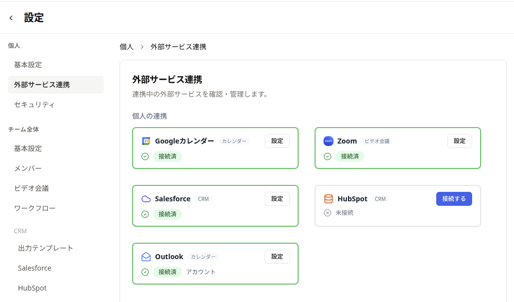Click the connected checkmark icon on Googleカレンダー card
The height and width of the screenshot is (302, 514).
click(145, 156)
